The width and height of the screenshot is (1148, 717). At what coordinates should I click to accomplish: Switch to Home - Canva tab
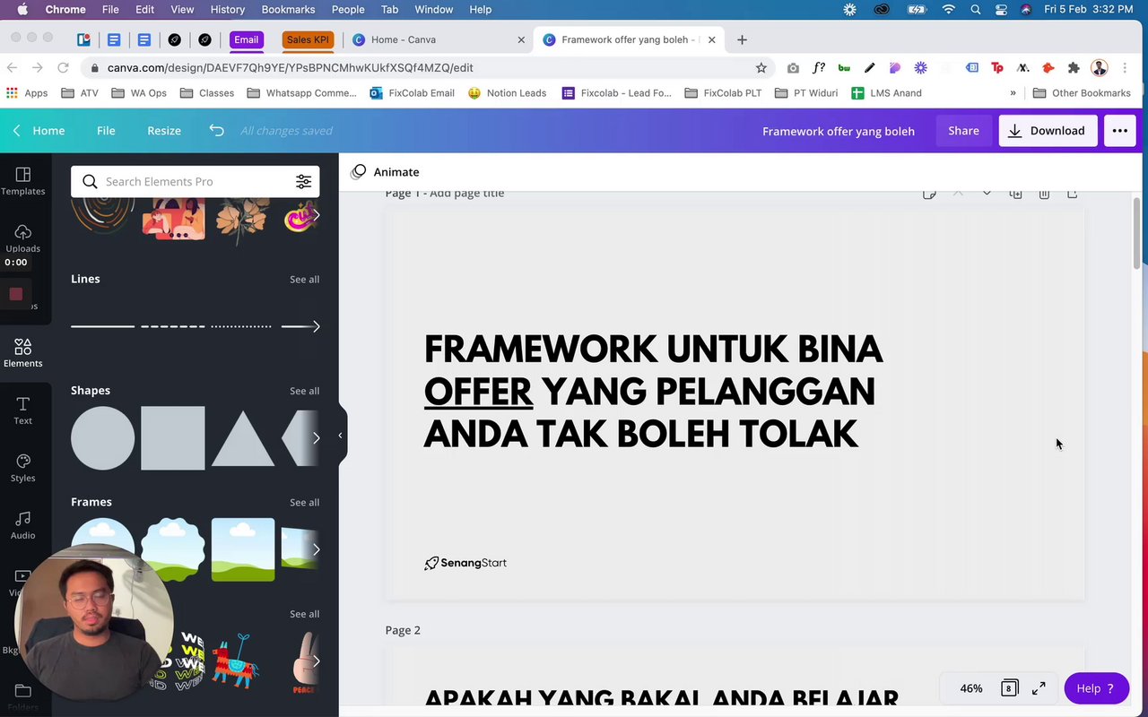(x=439, y=39)
